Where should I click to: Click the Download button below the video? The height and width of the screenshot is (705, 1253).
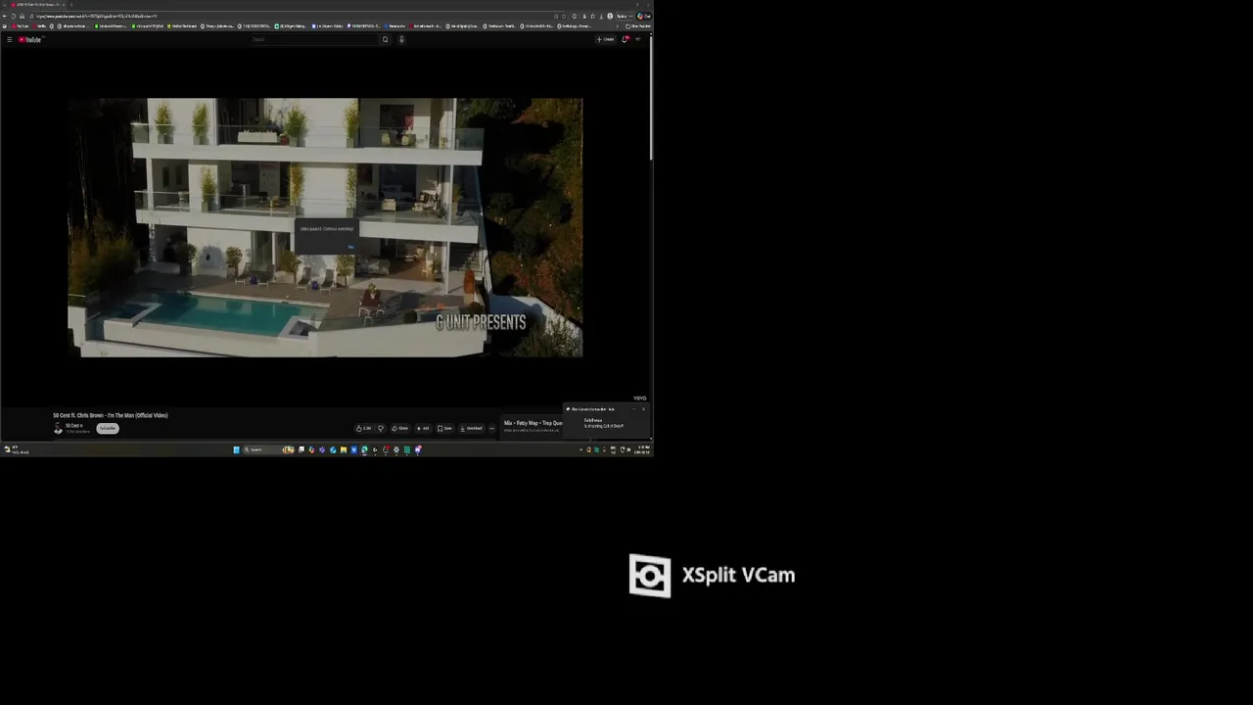[x=472, y=428]
